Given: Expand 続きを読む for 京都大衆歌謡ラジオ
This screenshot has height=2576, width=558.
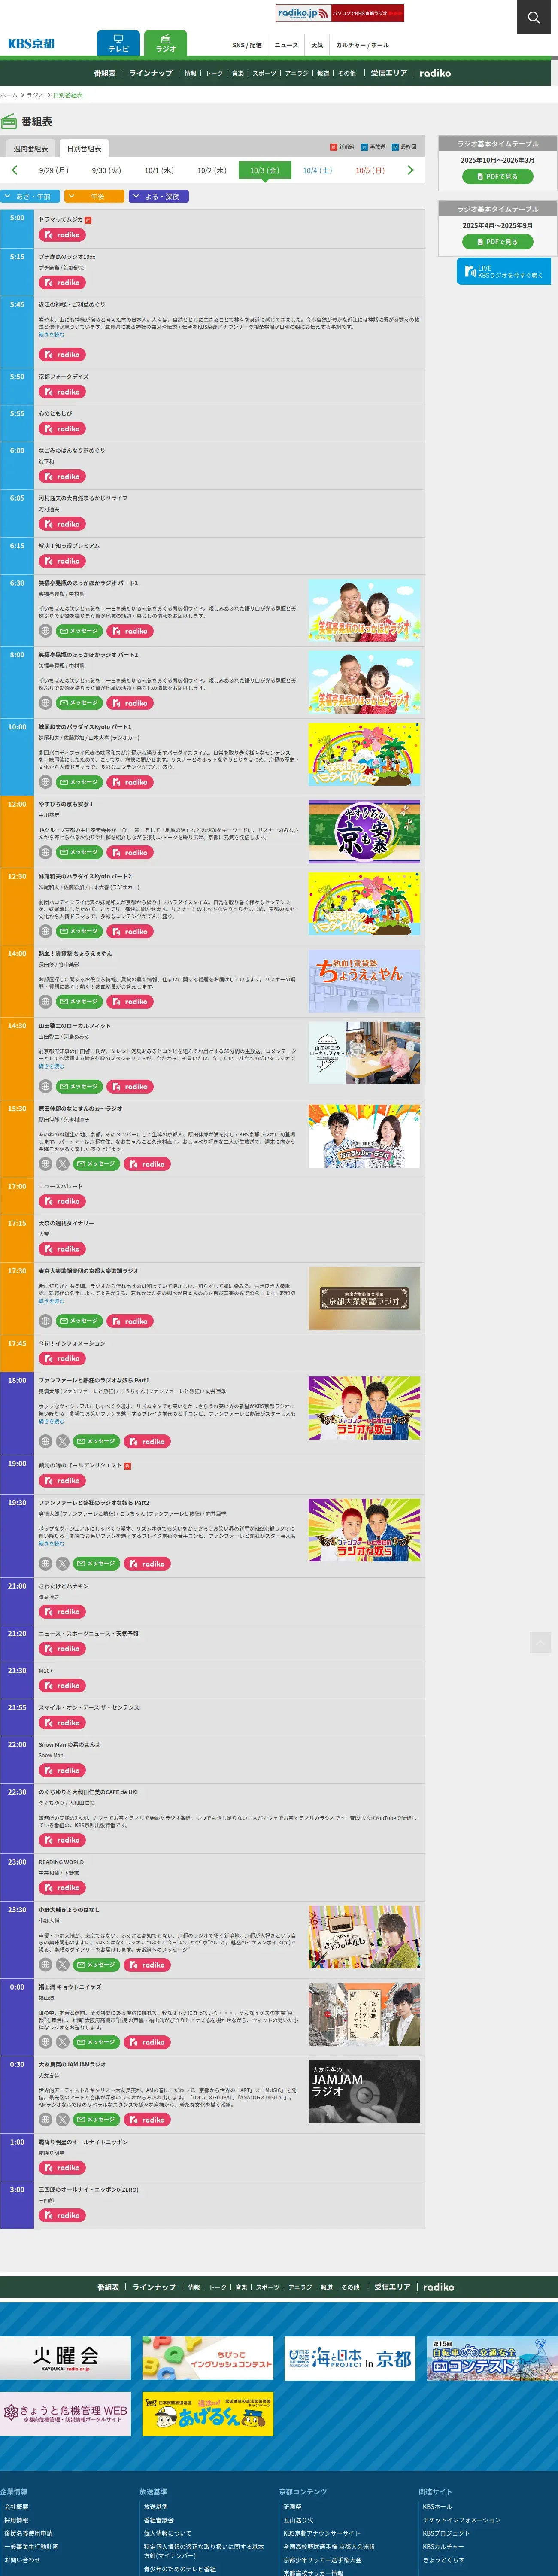Looking at the screenshot, I should point(51,1301).
